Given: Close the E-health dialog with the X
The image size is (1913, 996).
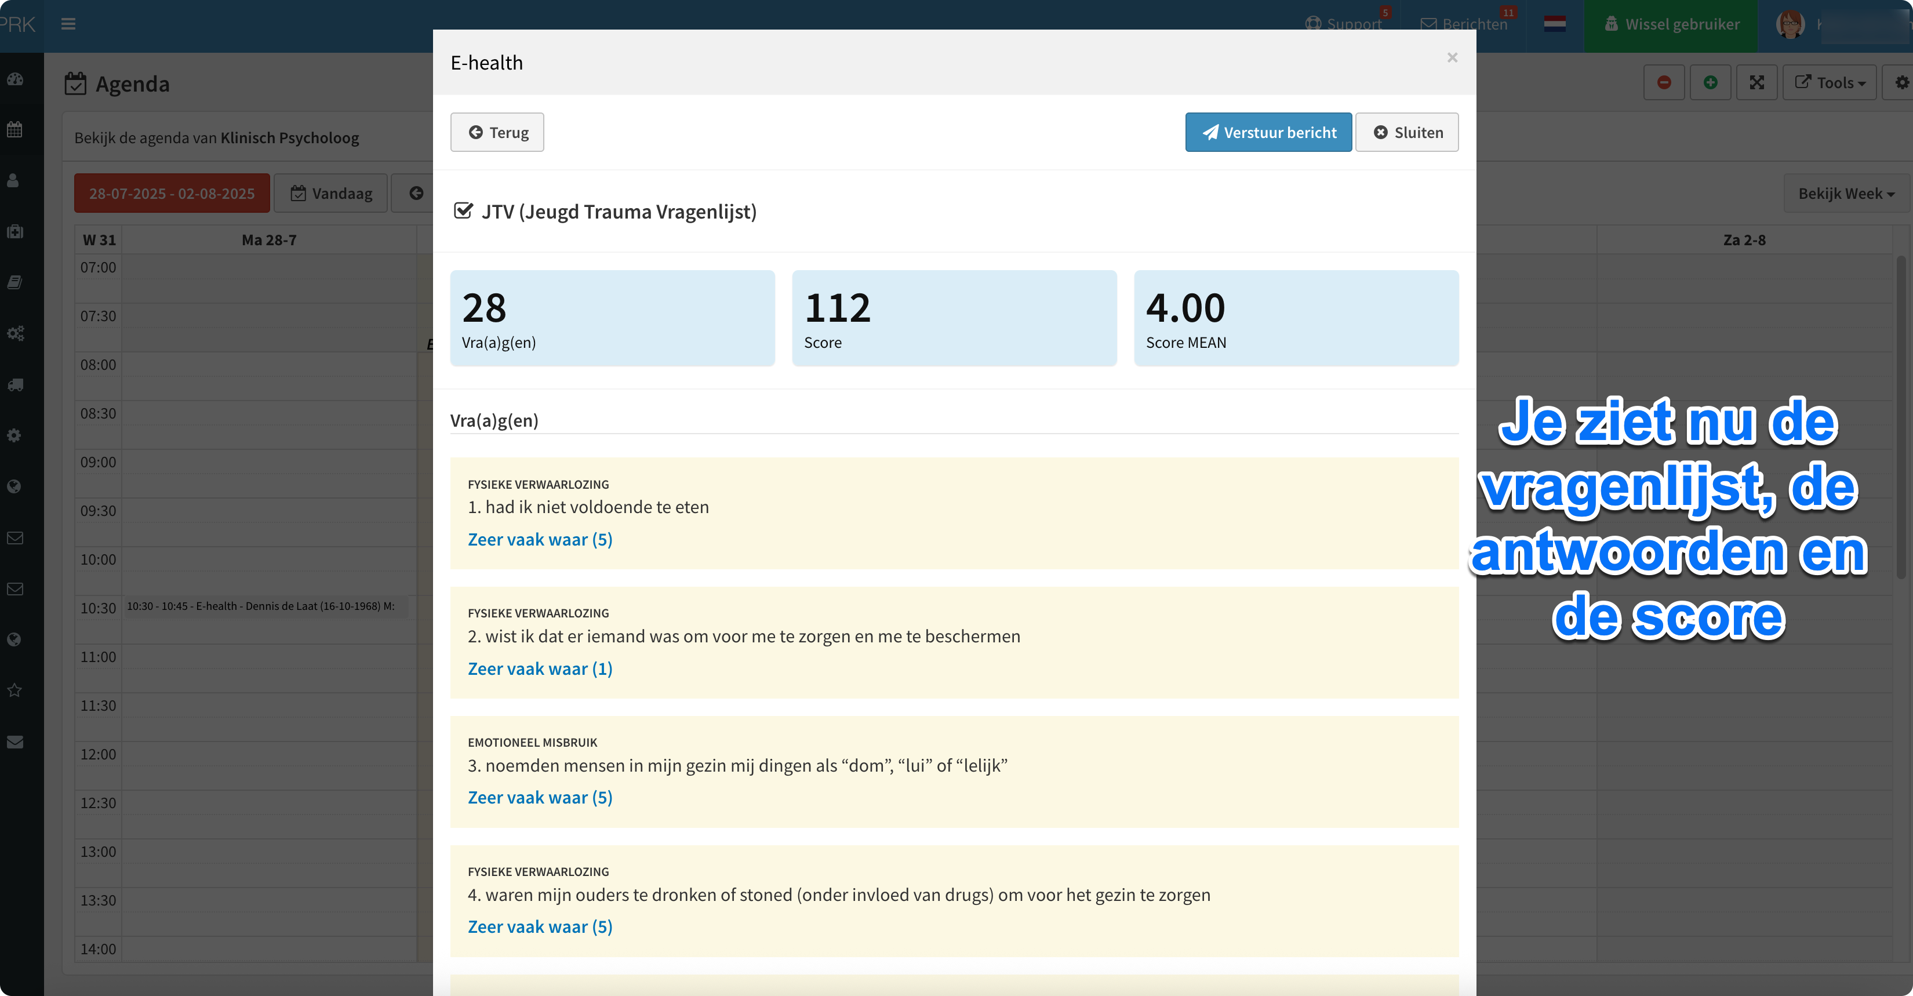Looking at the screenshot, I should click(1452, 57).
